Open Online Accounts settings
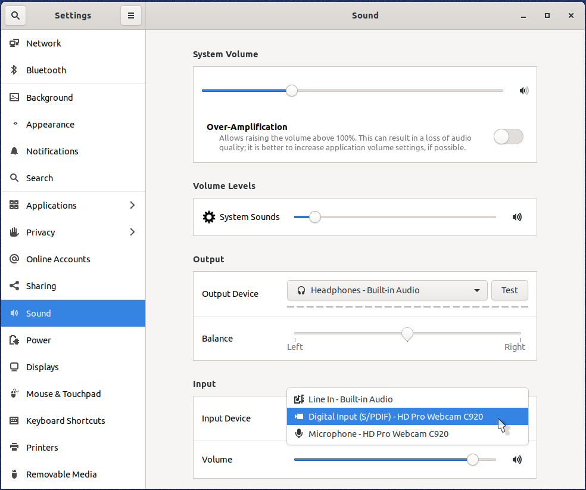 tap(58, 259)
